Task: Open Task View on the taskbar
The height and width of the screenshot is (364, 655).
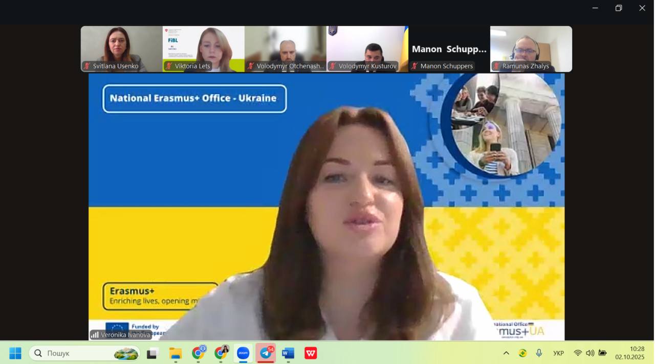Action: (x=152, y=353)
